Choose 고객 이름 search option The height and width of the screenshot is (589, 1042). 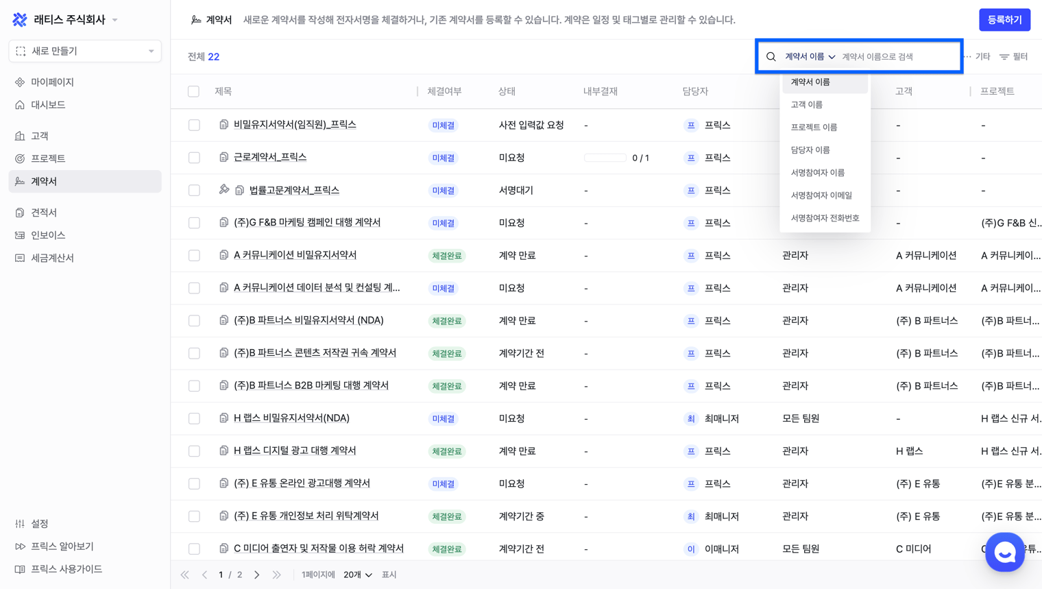point(825,105)
